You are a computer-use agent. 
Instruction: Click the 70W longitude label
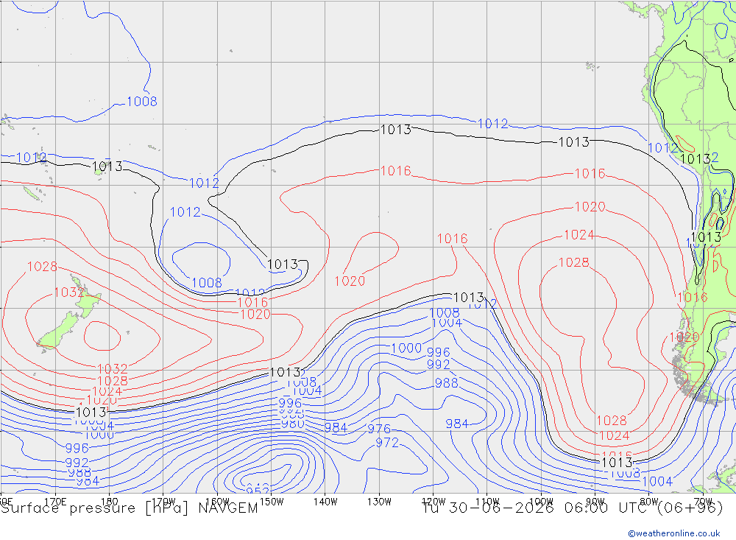coord(703,502)
